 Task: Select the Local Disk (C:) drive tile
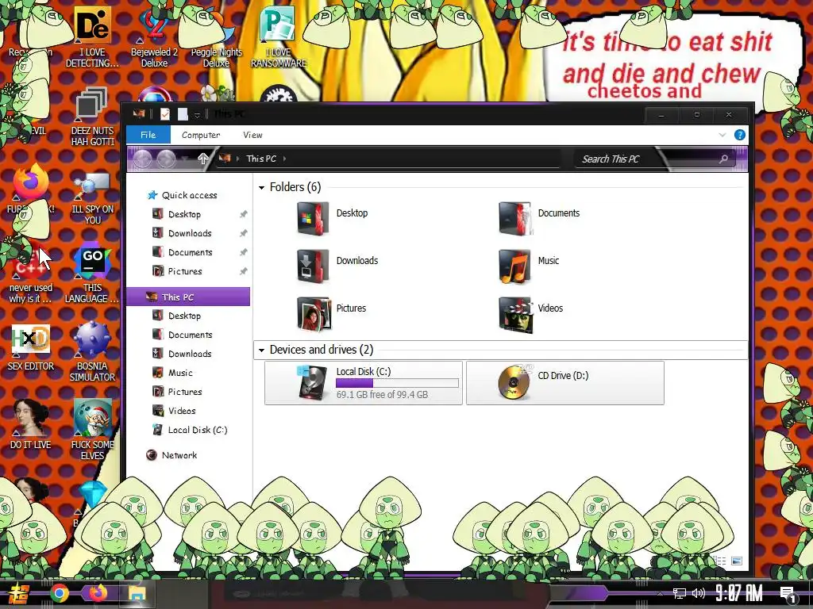pos(364,383)
